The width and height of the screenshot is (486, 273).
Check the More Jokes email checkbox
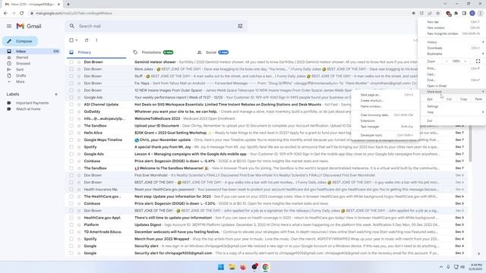click(x=71, y=69)
